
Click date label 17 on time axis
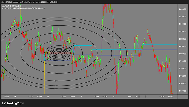[81, 97]
